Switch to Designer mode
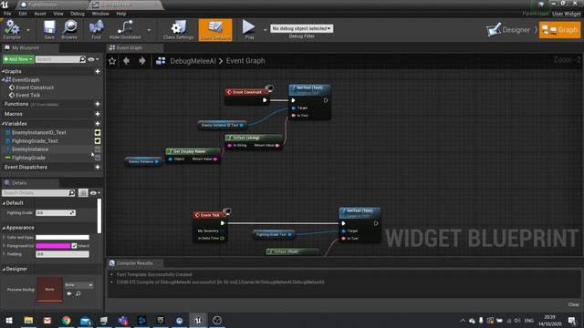 [x=509, y=30]
